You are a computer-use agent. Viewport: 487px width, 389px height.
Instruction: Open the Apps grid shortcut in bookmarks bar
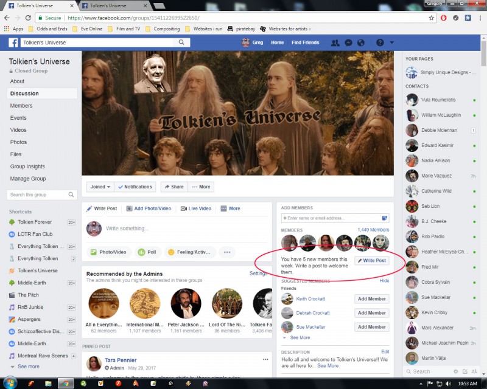(13, 29)
